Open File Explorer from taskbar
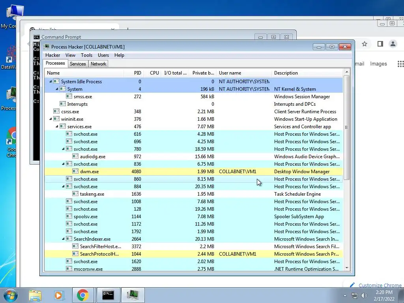 (35, 295)
